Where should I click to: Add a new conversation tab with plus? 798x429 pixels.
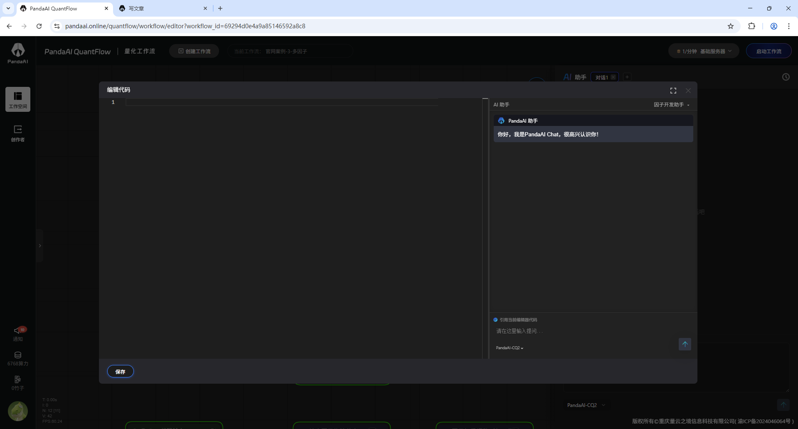click(627, 77)
